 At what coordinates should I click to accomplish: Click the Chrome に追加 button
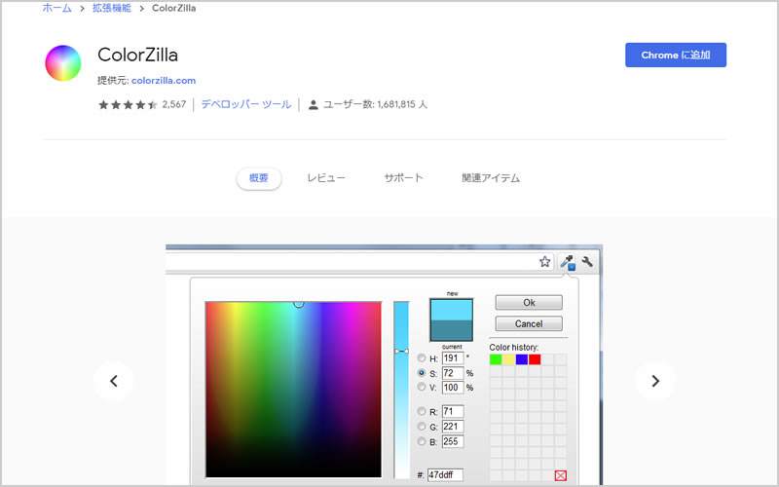pos(676,56)
